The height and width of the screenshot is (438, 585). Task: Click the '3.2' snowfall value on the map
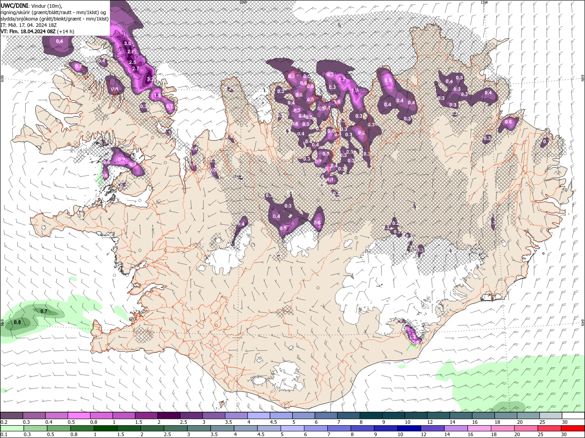150,79
